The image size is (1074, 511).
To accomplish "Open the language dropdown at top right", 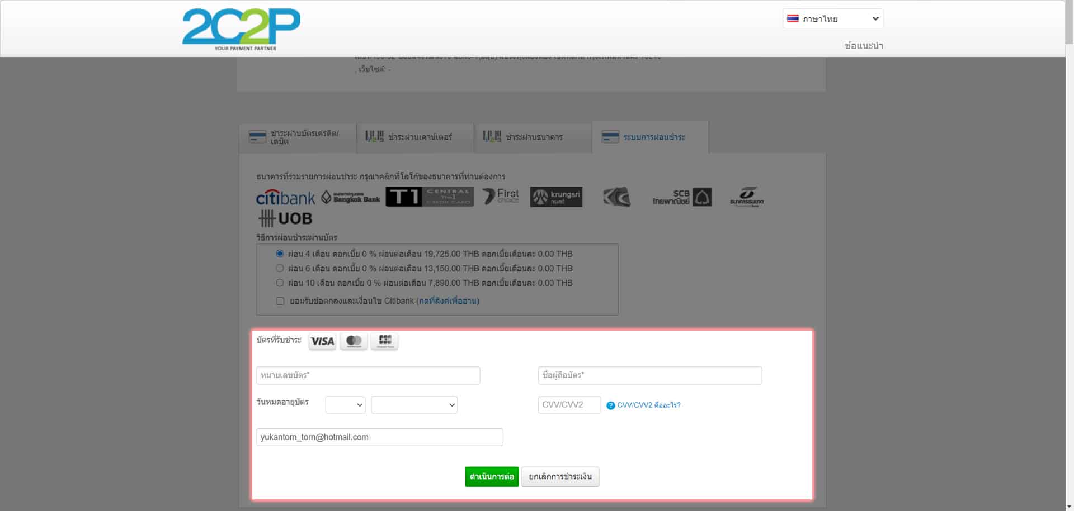I will tap(832, 18).
